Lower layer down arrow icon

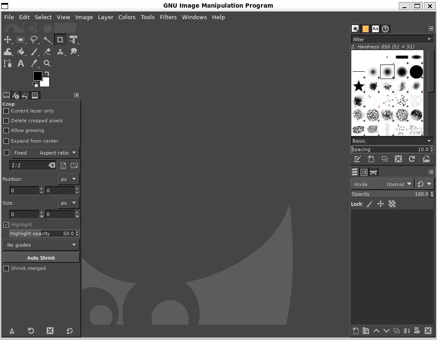point(386,331)
